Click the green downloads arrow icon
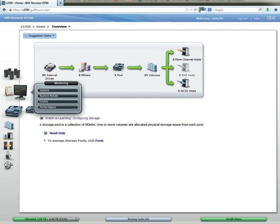280x224 pixels. [x=267, y=10]
